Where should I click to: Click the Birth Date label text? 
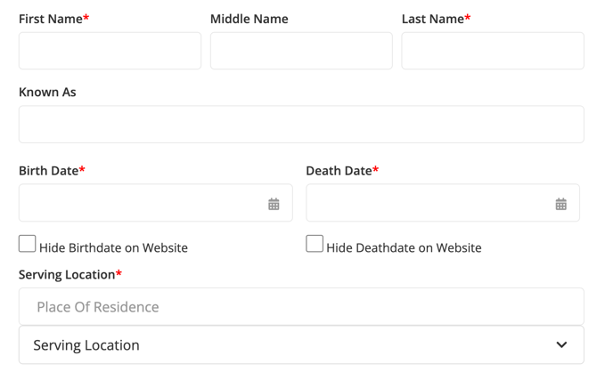(x=49, y=170)
